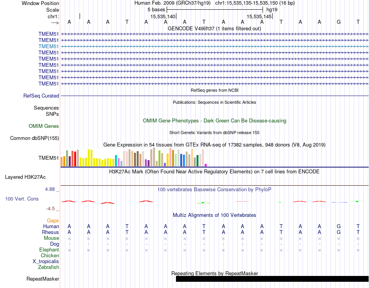Click the 4.88 PhyloP upper scale value

(50, 189)
